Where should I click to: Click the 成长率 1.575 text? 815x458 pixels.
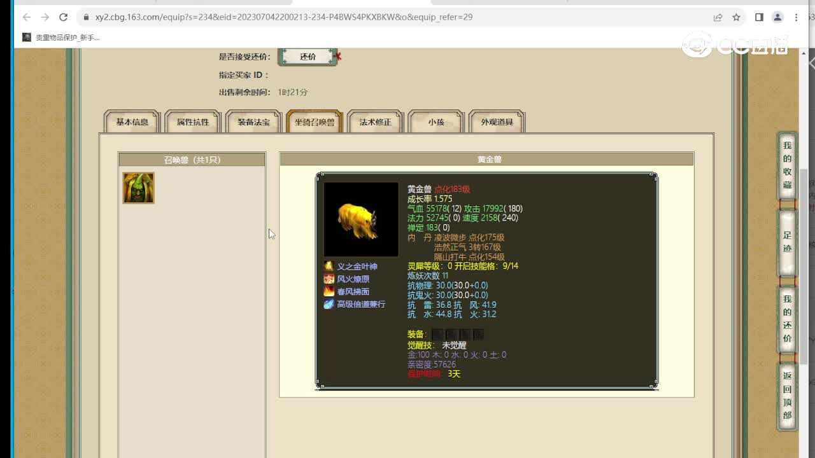click(430, 199)
